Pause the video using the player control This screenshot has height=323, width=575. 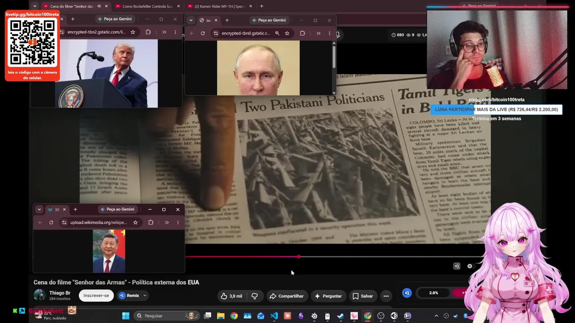tap(470, 266)
